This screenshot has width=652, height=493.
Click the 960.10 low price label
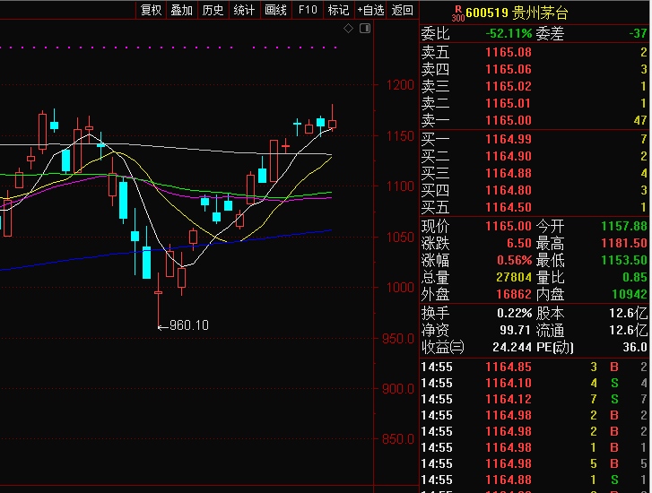tap(188, 325)
